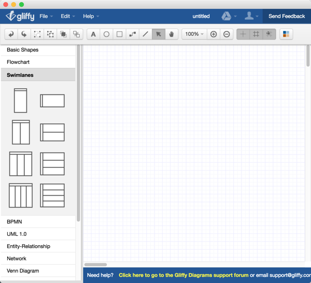Select the Pan hand tool

click(172, 34)
